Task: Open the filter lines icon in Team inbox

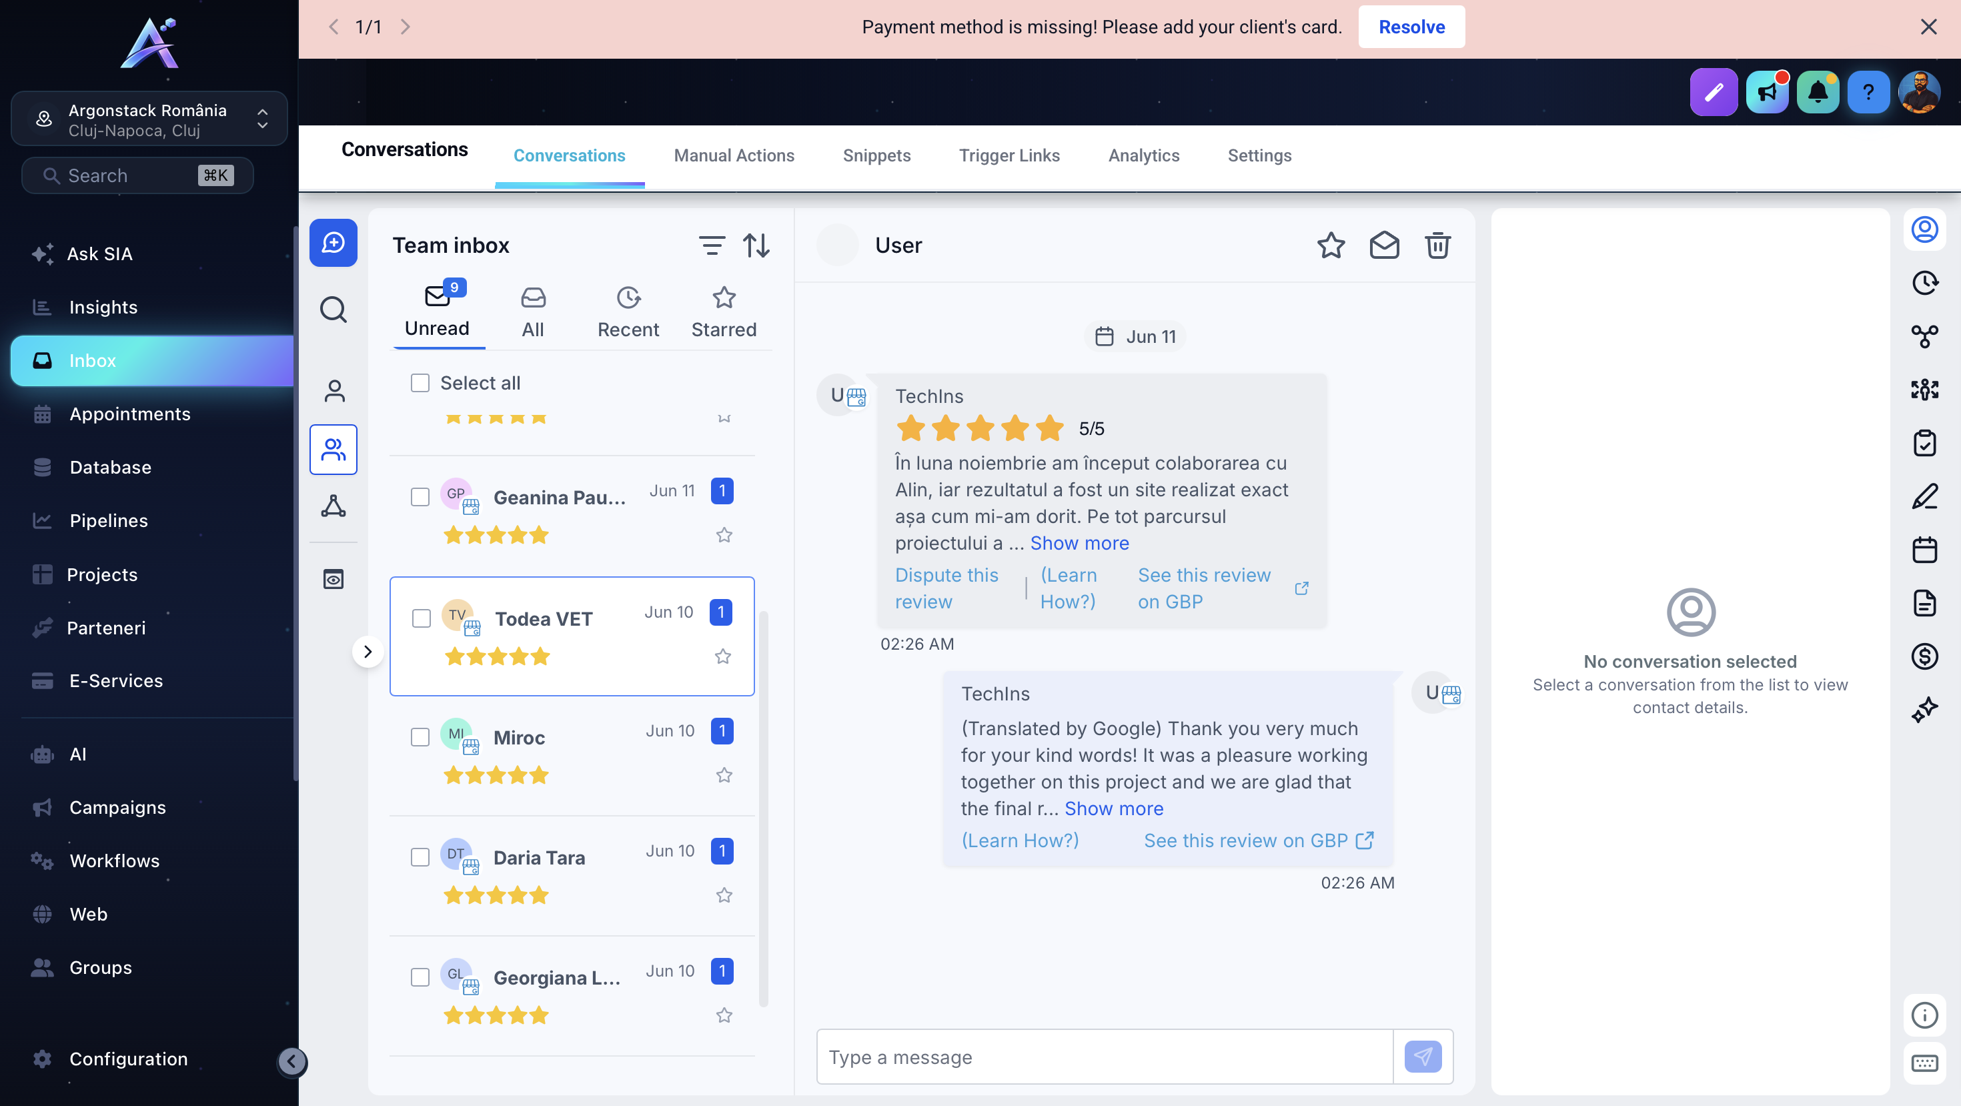Action: 712,245
